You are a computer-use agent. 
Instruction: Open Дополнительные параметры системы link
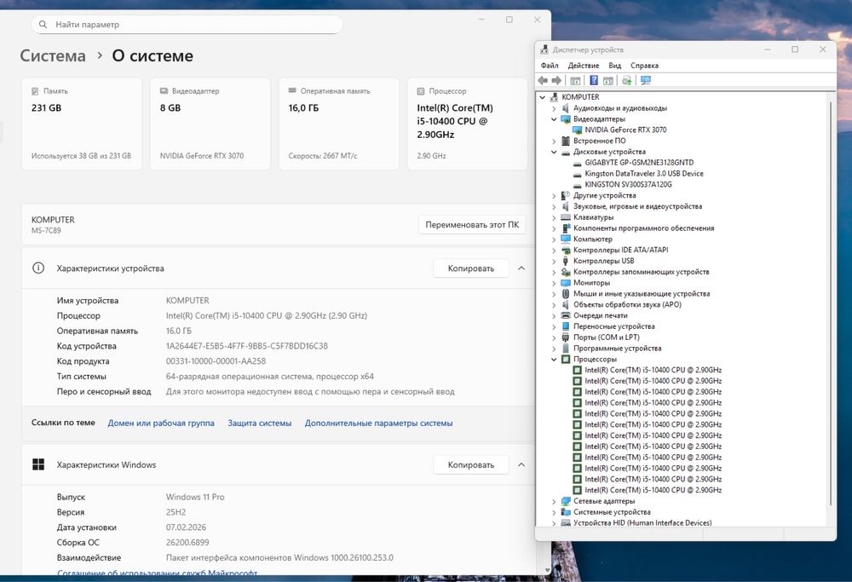click(x=379, y=423)
